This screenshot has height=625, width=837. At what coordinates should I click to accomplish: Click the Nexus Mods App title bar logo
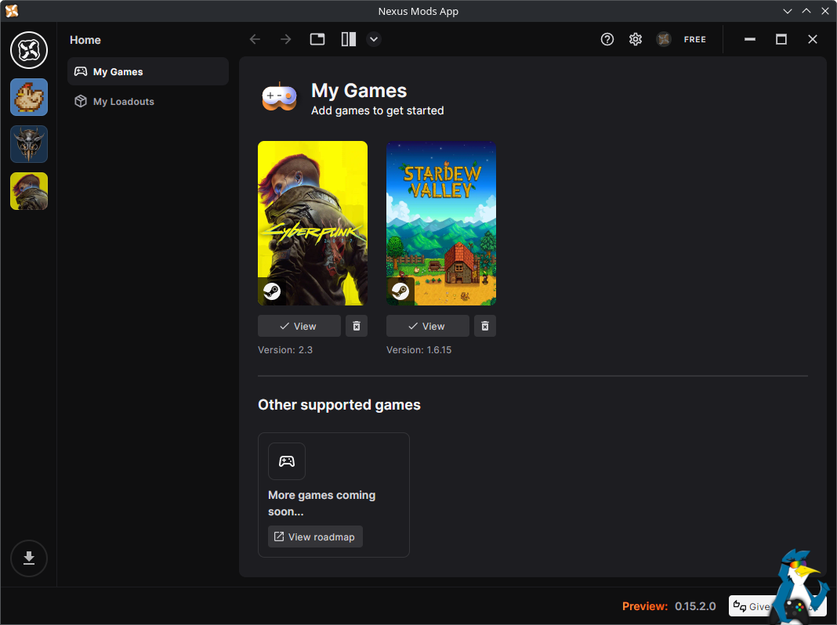pos(12,11)
